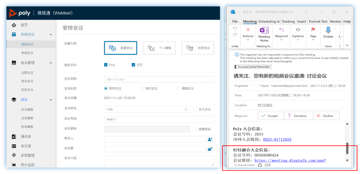Image resolution: width=360 pixels, height=174 pixels.
Task: Click the Dictate microphone icon
Action: point(328,30)
